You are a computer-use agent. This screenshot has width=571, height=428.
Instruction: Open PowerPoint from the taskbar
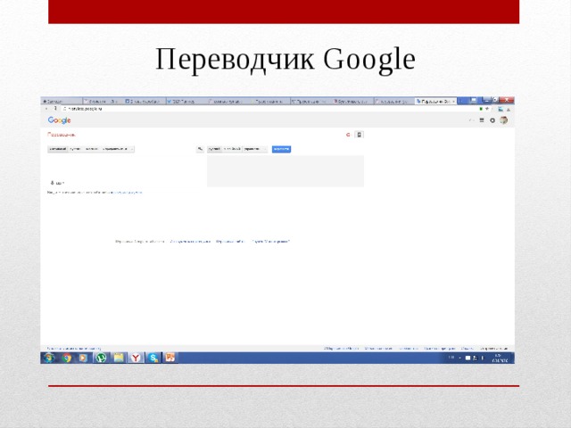click(x=170, y=358)
